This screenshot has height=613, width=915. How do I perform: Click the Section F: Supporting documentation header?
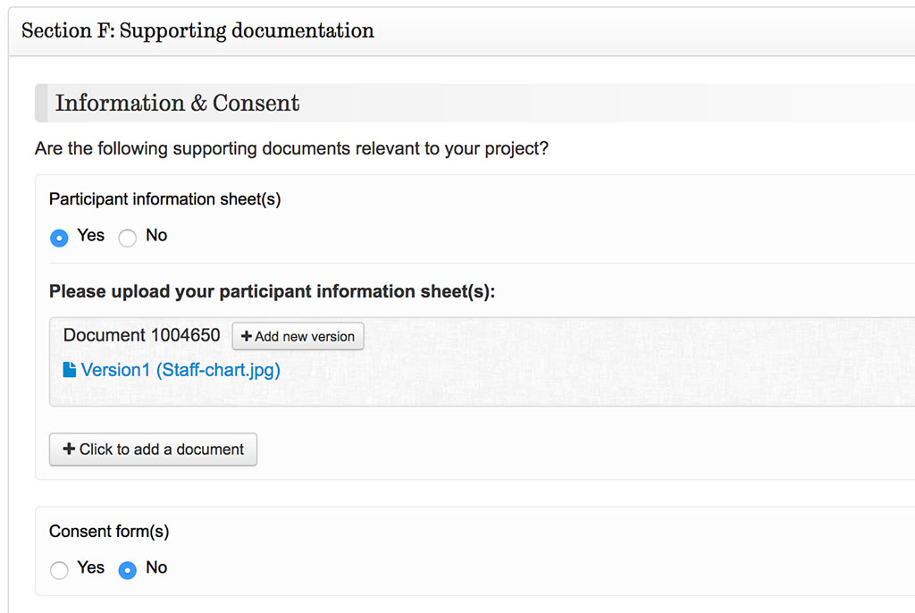(197, 31)
